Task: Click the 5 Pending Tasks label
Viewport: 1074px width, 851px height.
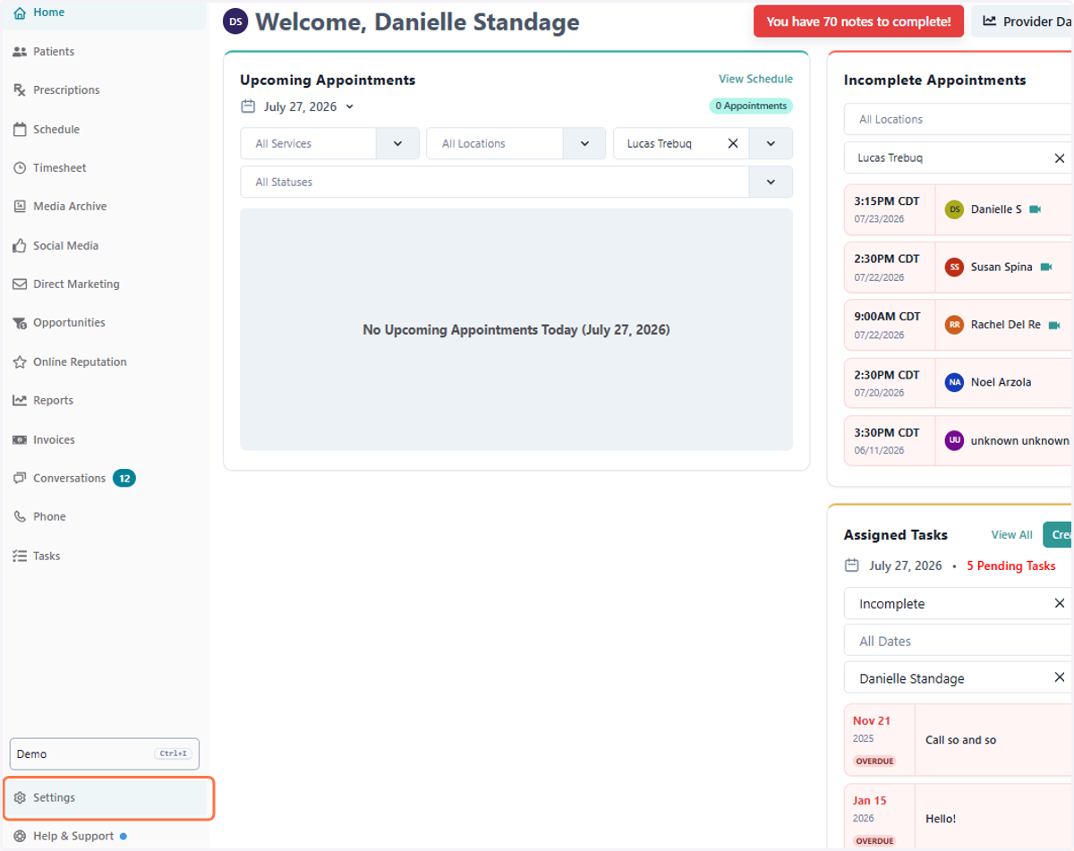Action: (x=1011, y=566)
